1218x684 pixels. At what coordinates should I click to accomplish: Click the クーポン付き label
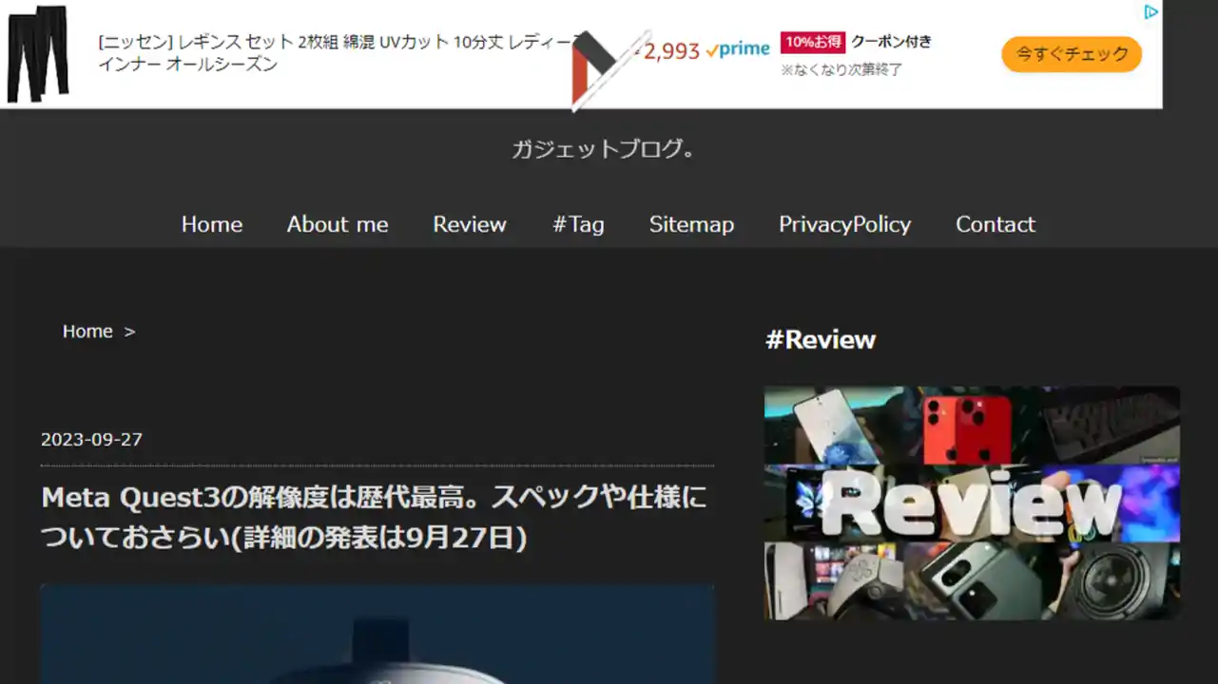coord(891,42)
